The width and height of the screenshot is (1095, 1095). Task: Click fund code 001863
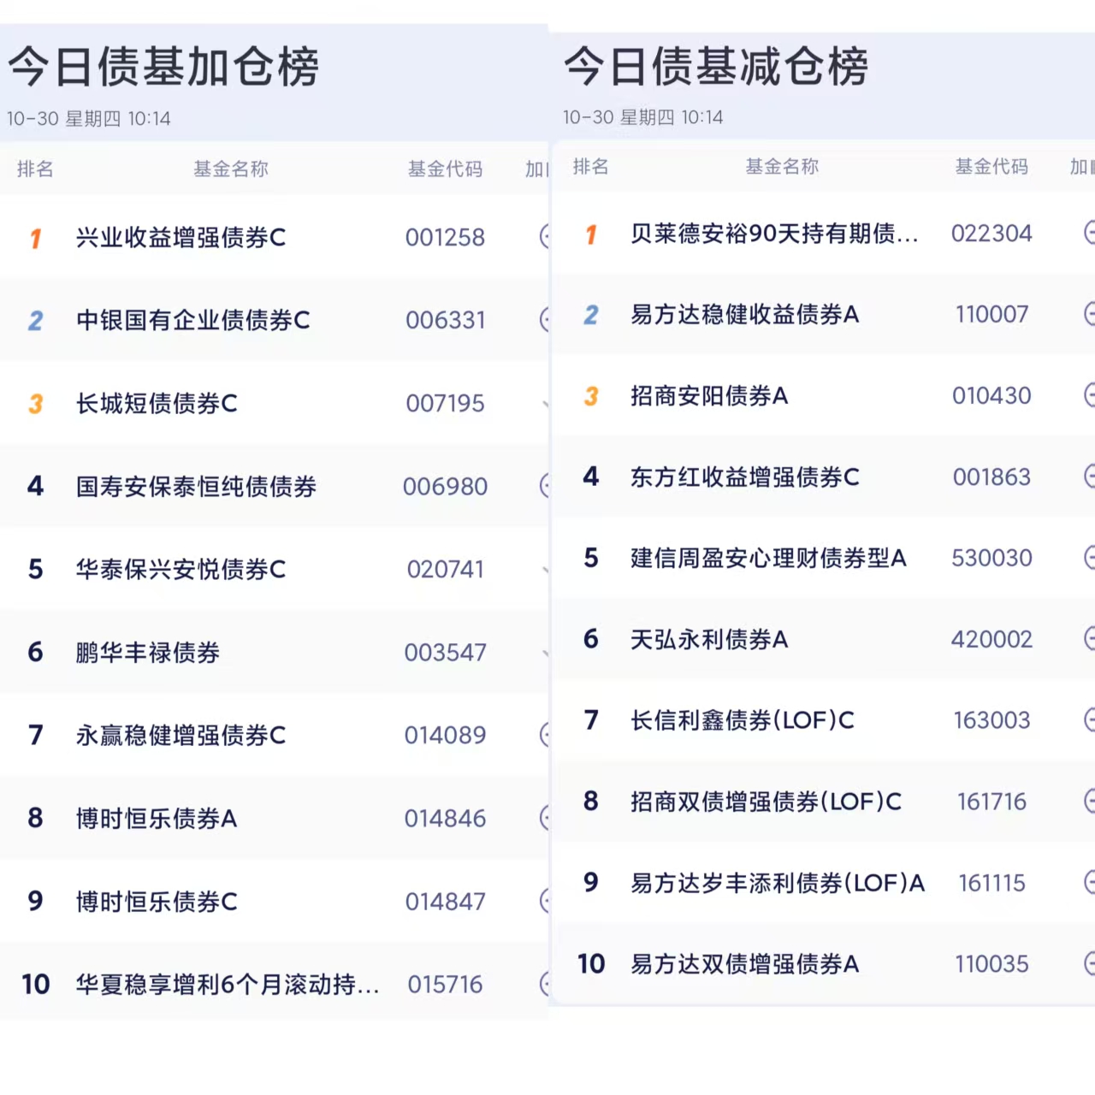tap(991, 476)
